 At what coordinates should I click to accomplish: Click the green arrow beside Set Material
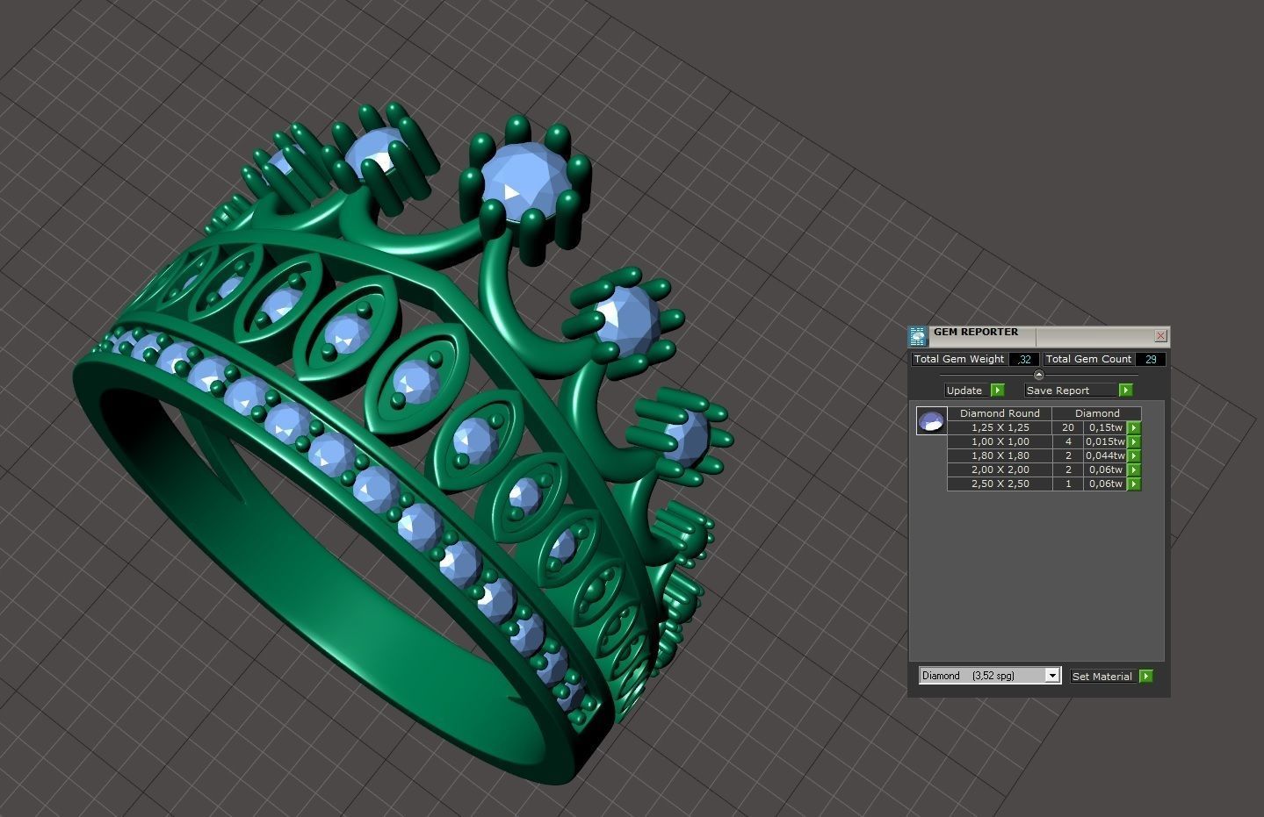[x=1146, y=677]
